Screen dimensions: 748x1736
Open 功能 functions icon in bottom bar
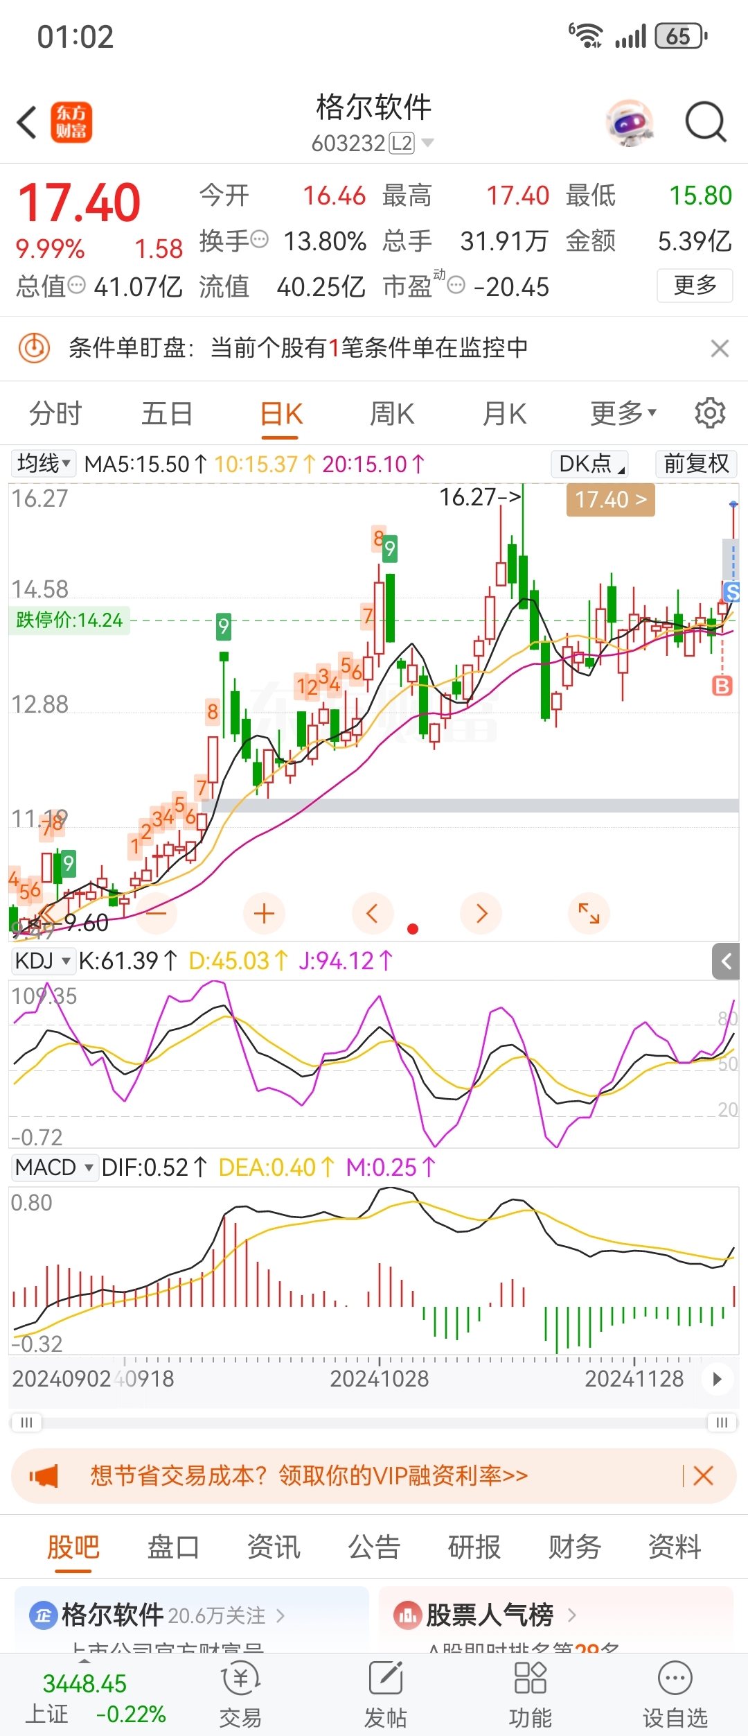pos(531,1696)
